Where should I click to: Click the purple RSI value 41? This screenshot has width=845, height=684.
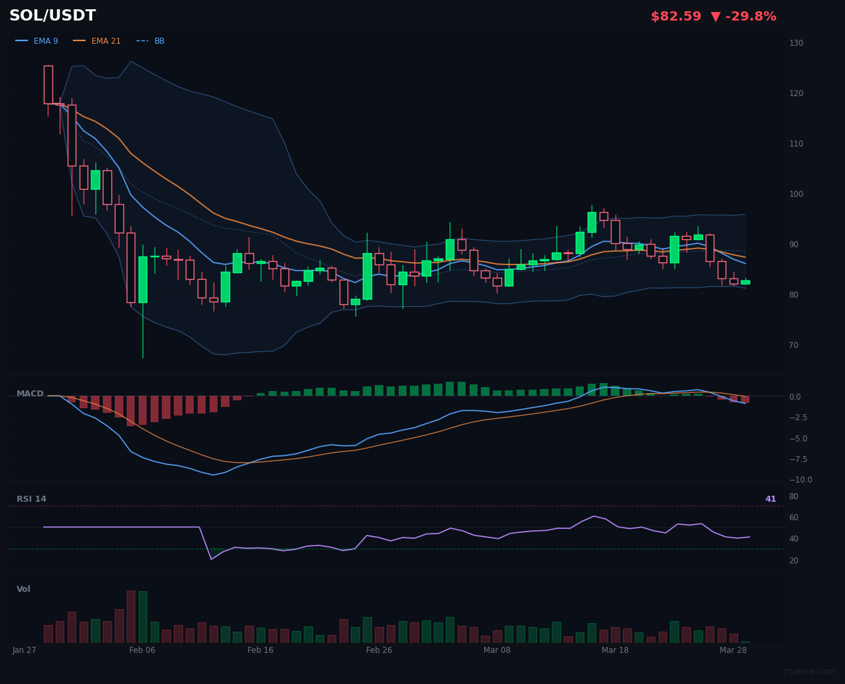click(x=770, y=499)
